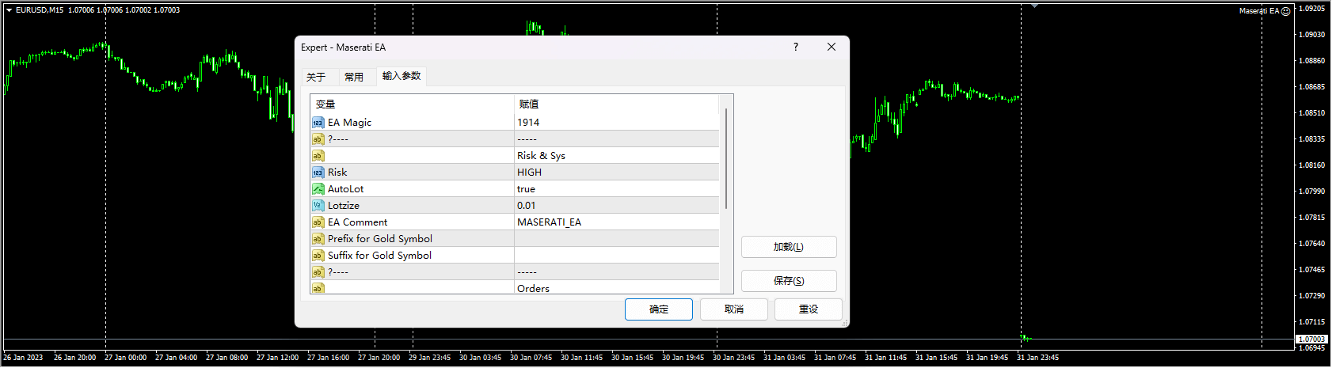Expand the EURUSD chart symbol arrow
Viewport: 1332px width, 368px height.
(x=9, y=10)
